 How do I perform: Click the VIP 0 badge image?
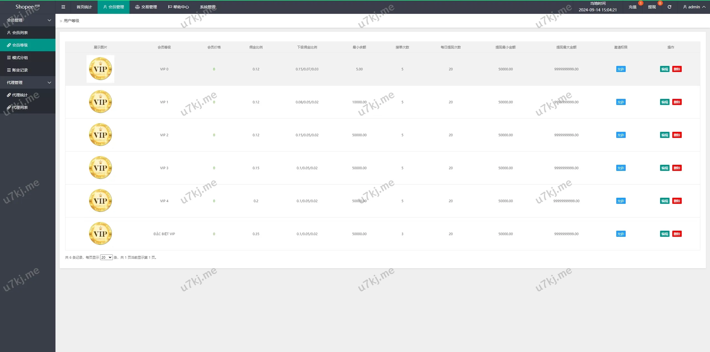[100, 69]
